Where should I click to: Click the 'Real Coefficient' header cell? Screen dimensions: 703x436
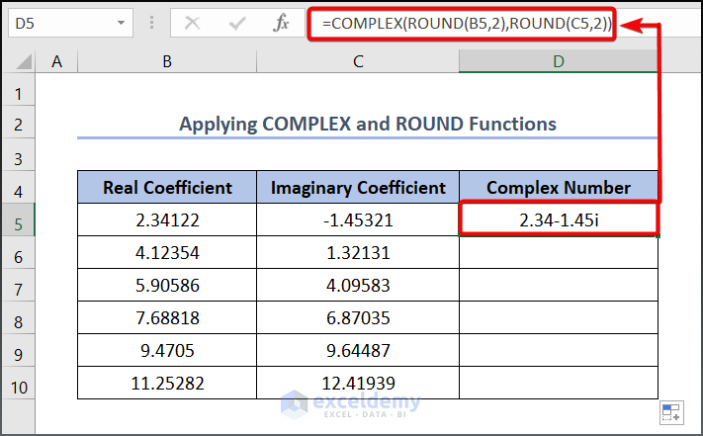(x=167, y=187)
